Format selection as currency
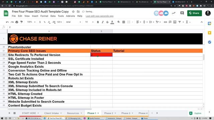 40,22
